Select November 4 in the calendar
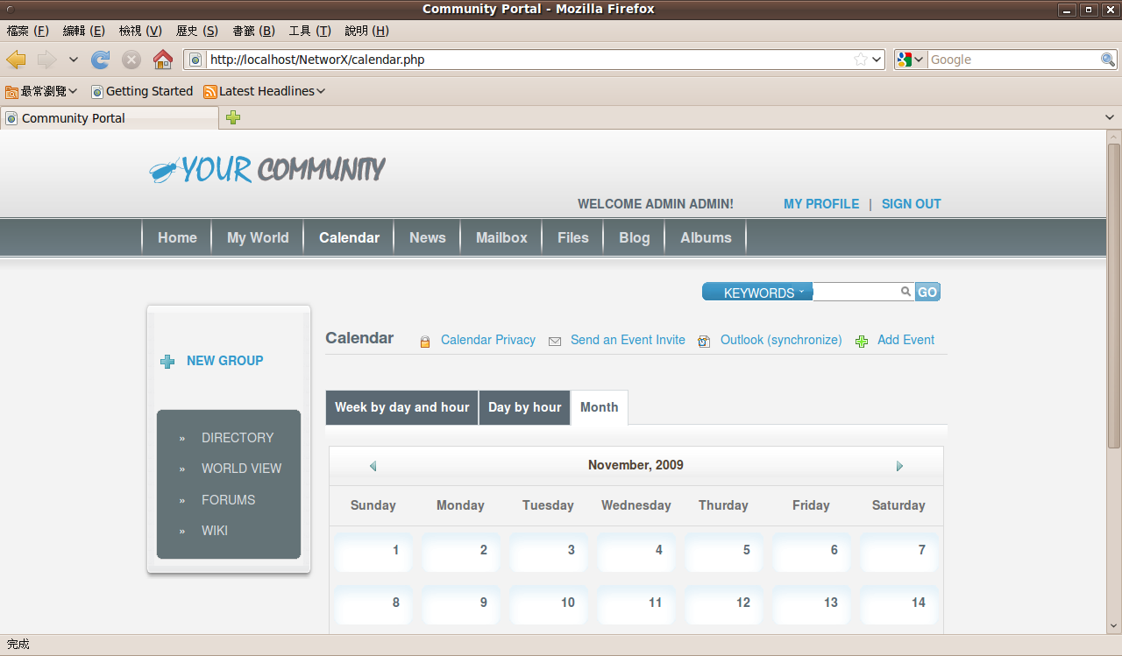Viewport: 1122px width, 656px height. (x=636, y=552)
